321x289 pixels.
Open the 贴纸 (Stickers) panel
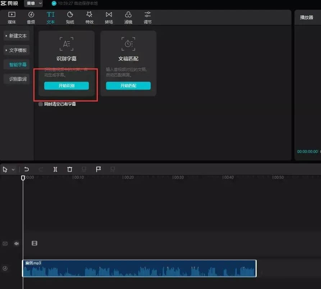[70, 17]
